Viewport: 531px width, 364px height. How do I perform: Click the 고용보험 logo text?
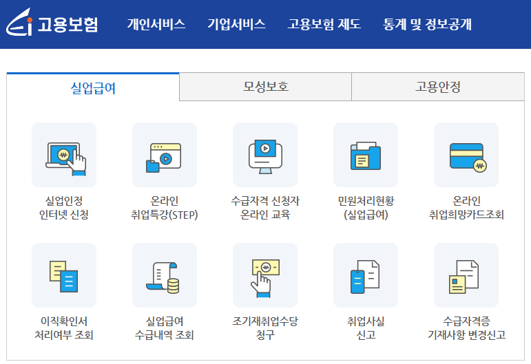coord(67,24)
